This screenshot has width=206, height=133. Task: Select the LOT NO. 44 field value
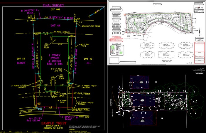tap(11, 132)
